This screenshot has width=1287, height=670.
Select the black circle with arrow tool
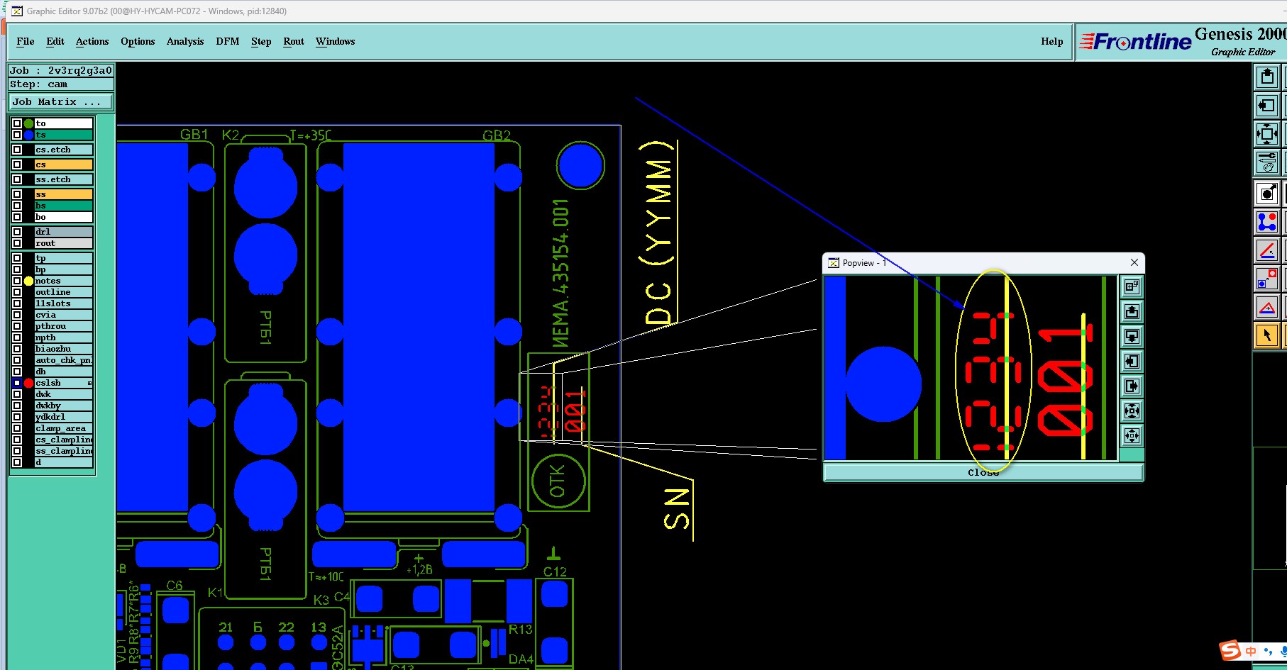(x=1267, y=193)
